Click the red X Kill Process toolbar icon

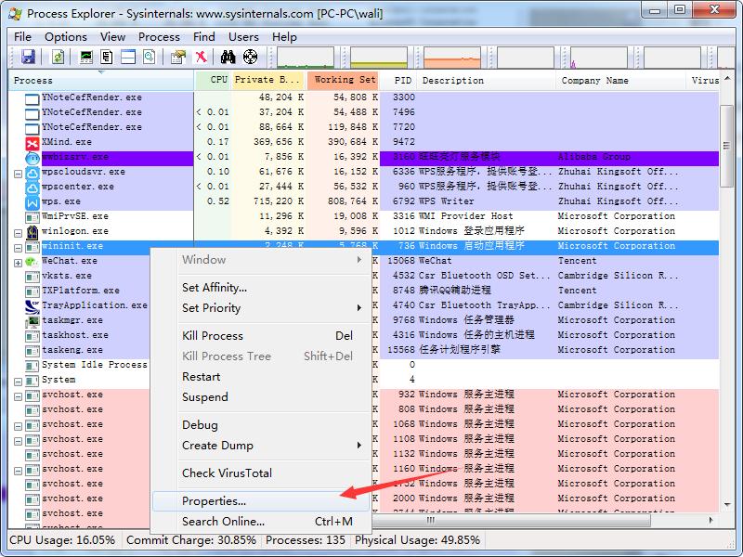(x=201, y=57)
